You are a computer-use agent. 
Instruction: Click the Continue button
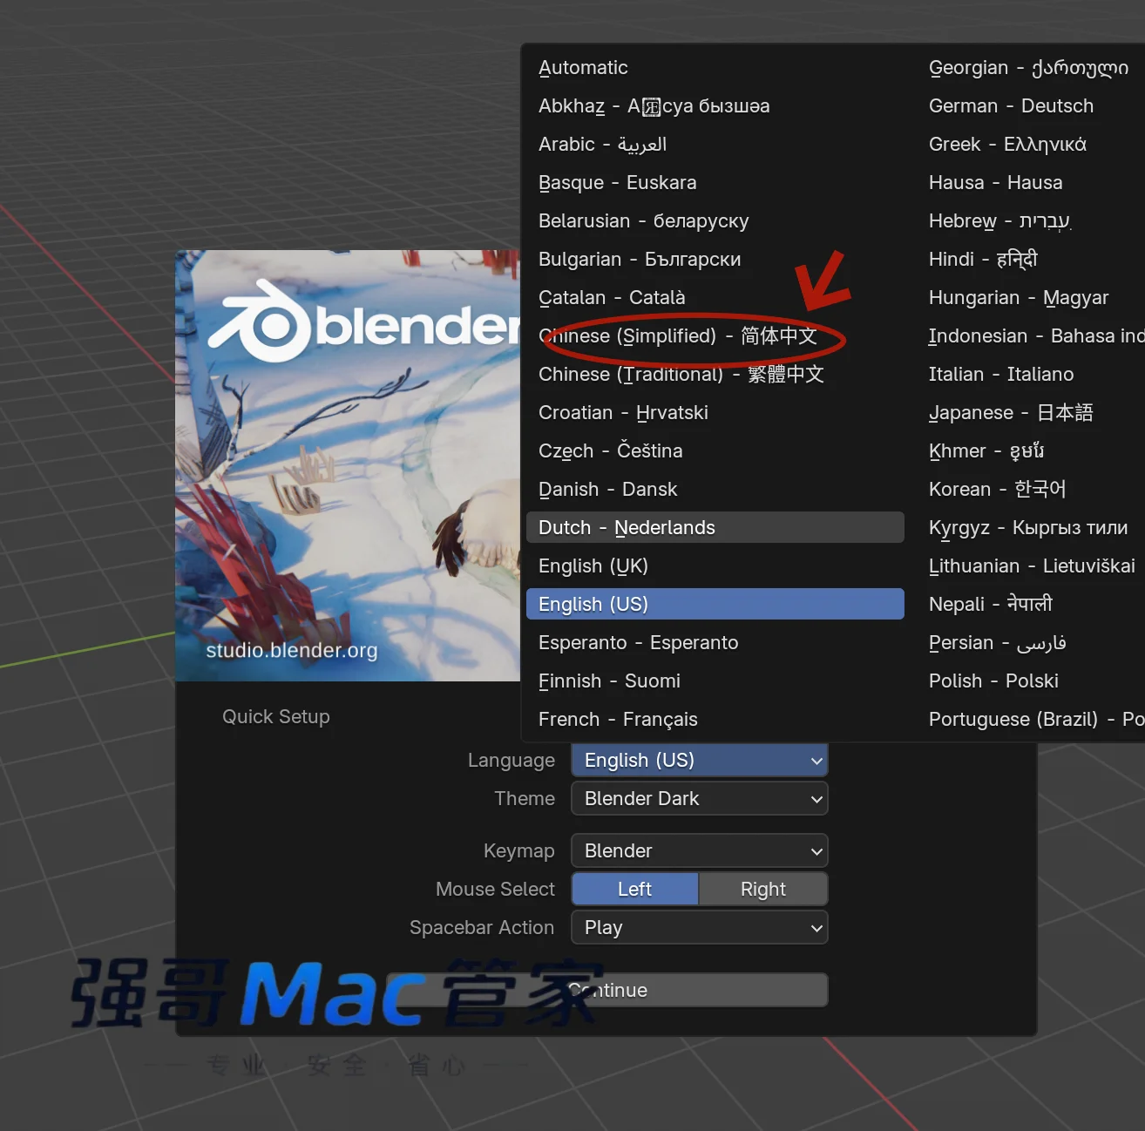607,990
